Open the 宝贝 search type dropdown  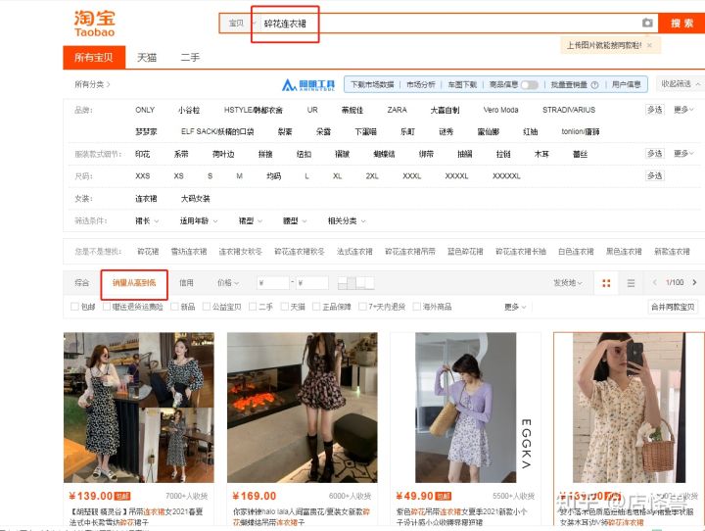pyautogui.click(x=241, y=24)
